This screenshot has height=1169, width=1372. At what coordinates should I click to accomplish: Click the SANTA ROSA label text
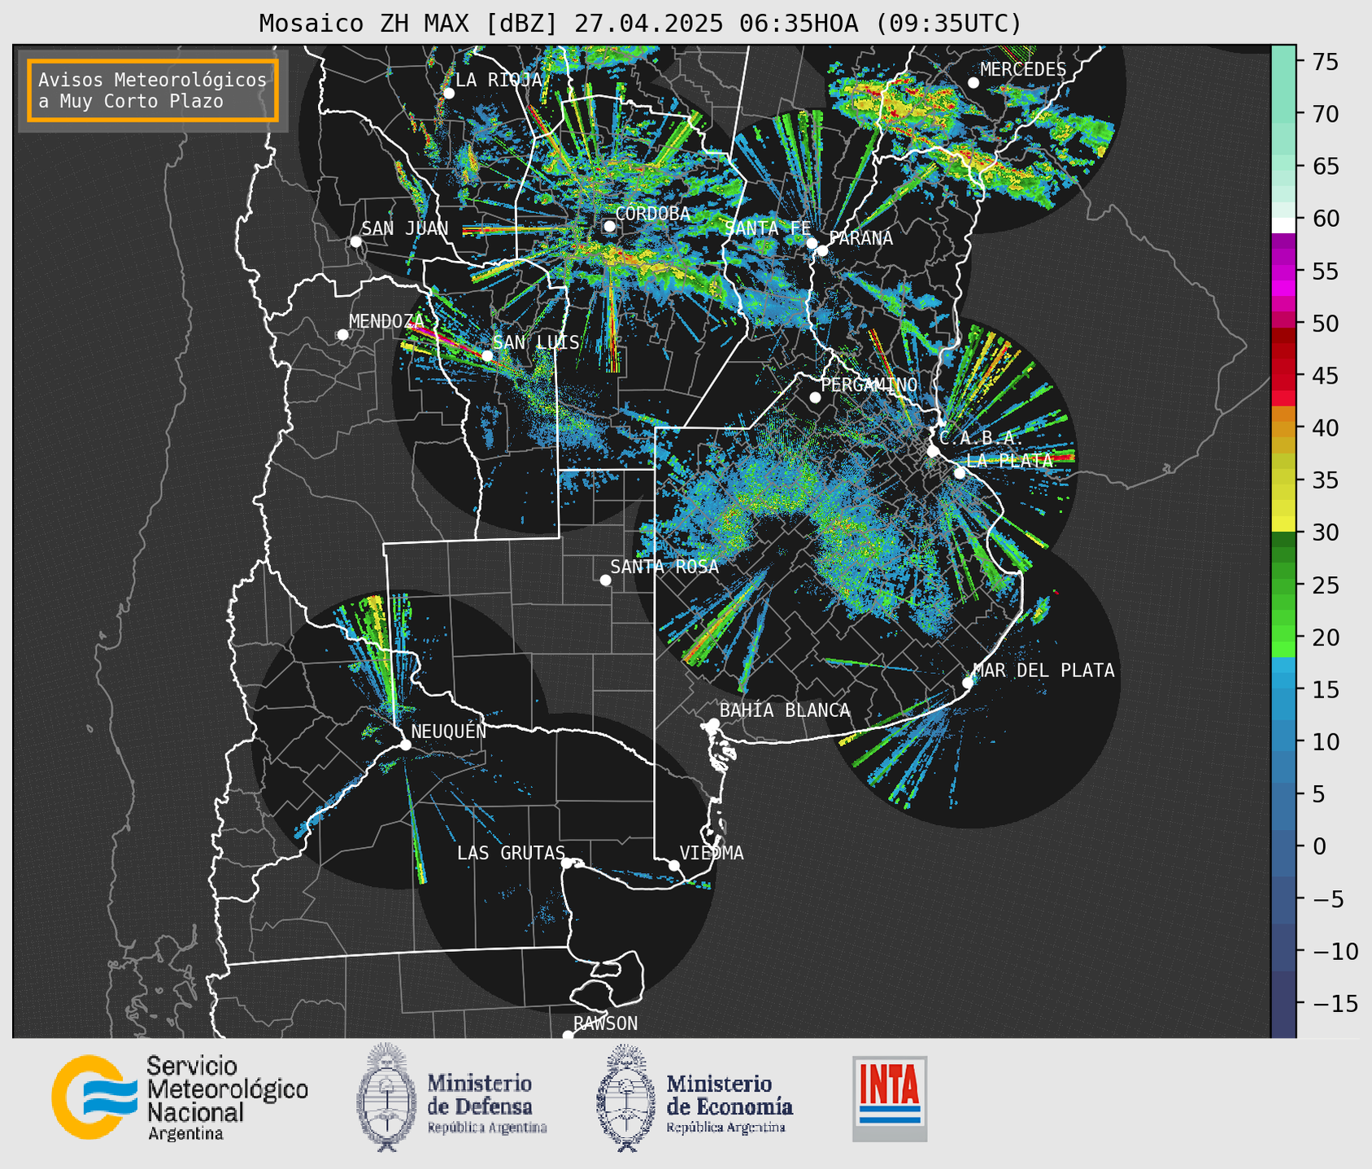[x=664, y=567]
